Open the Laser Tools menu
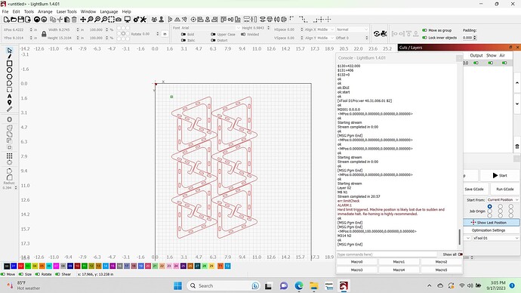521x293 pixels. [66, 11]
